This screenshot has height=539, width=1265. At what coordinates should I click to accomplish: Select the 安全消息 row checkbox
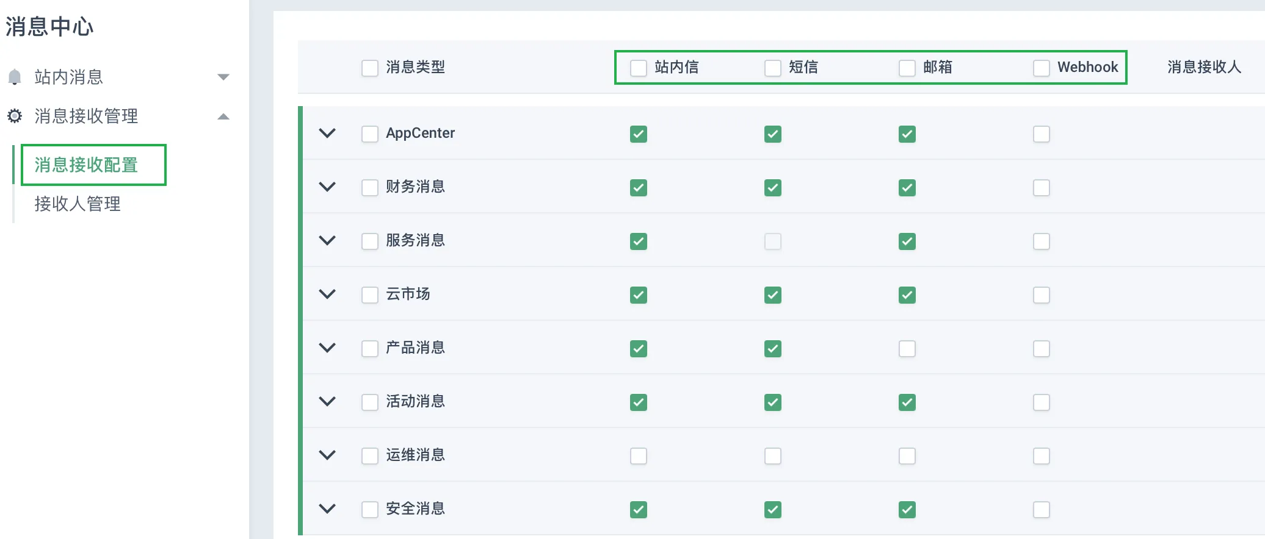click(370, 510)
